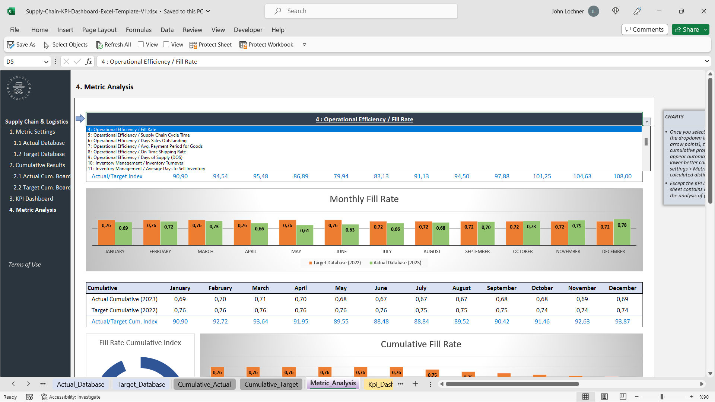The height and width of the screenshot is (402, 715).
Task: Click into the Search box
Action: [361, 11]
